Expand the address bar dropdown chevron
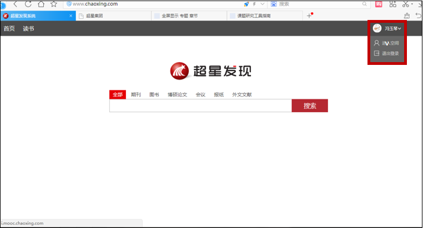Viewport: 423px width, 228px height. click(262, 4)
